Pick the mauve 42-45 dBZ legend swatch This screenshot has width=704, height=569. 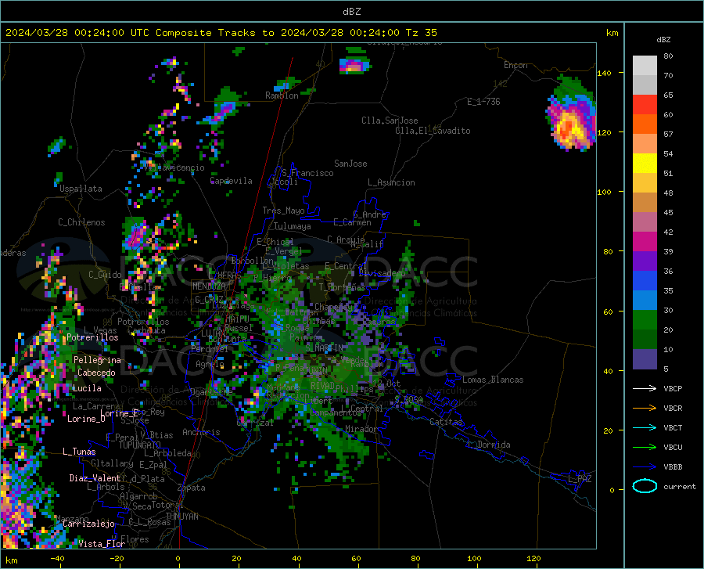(x=645, y=221)
